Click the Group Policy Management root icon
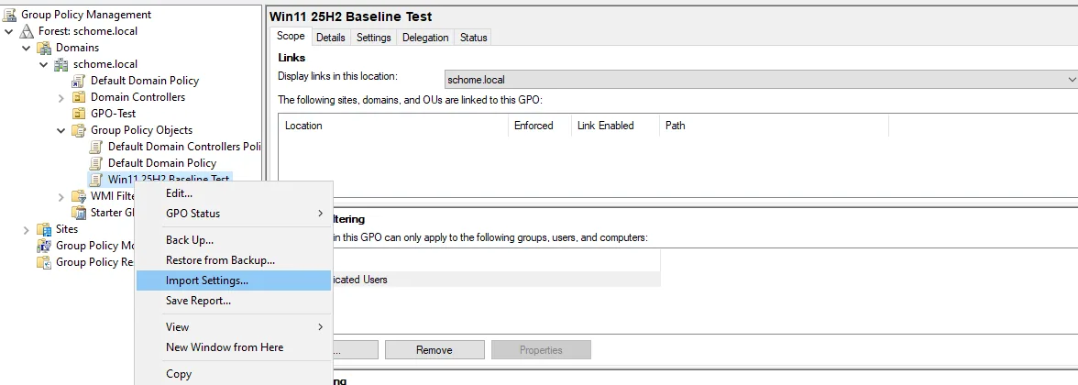 (x=9, y=15)
